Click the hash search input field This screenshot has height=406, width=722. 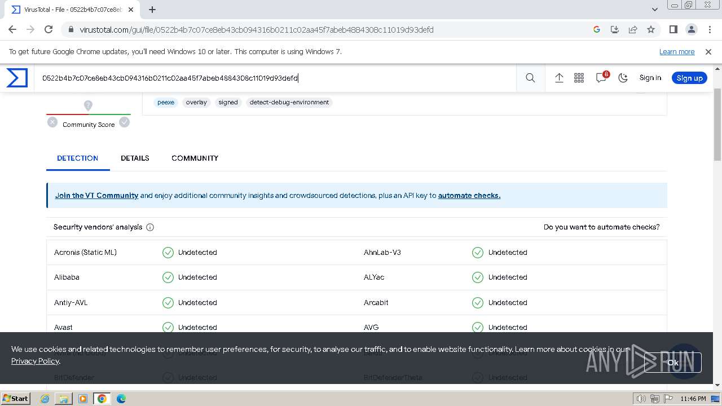pyautogui.click(x=276, y=78)
